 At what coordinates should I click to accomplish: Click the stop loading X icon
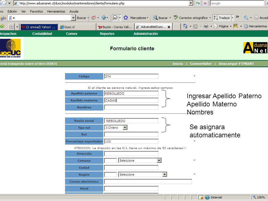point(205,3)
